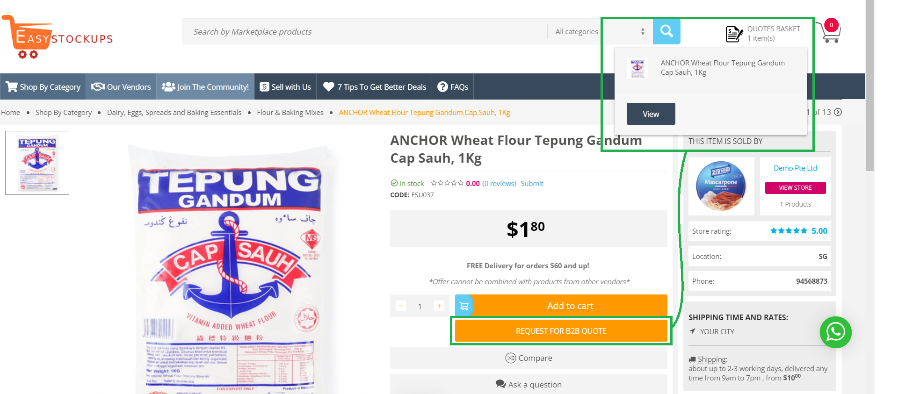Open the FAQs menu item
Image resolution: width=898 pixels, height=394 pixels.
pyautogui.click(x=452, y=87)
